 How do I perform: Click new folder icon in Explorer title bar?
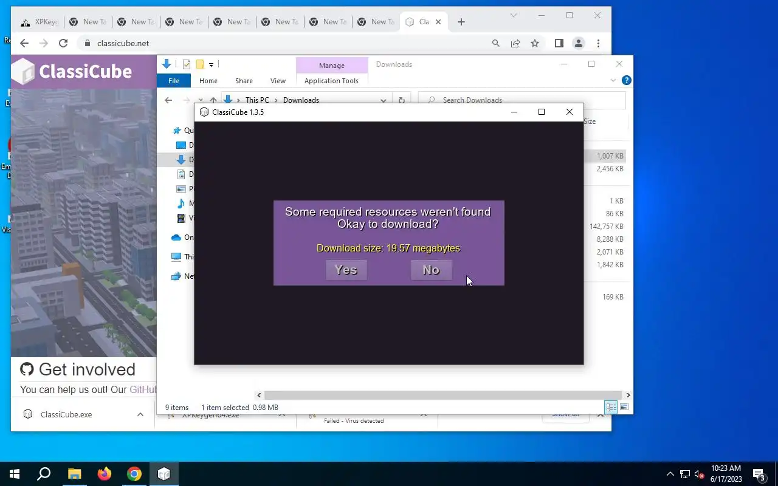[x=200, y=64]
